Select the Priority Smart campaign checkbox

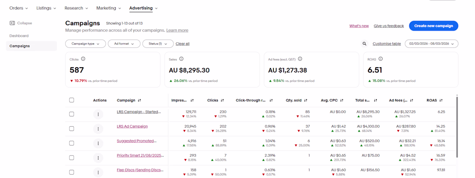pyautogui.click(x=72, y=157)
